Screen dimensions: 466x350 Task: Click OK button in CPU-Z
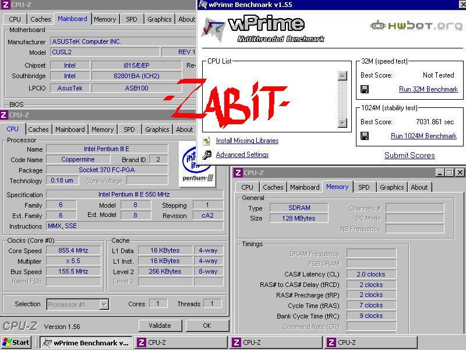point(207,325)
